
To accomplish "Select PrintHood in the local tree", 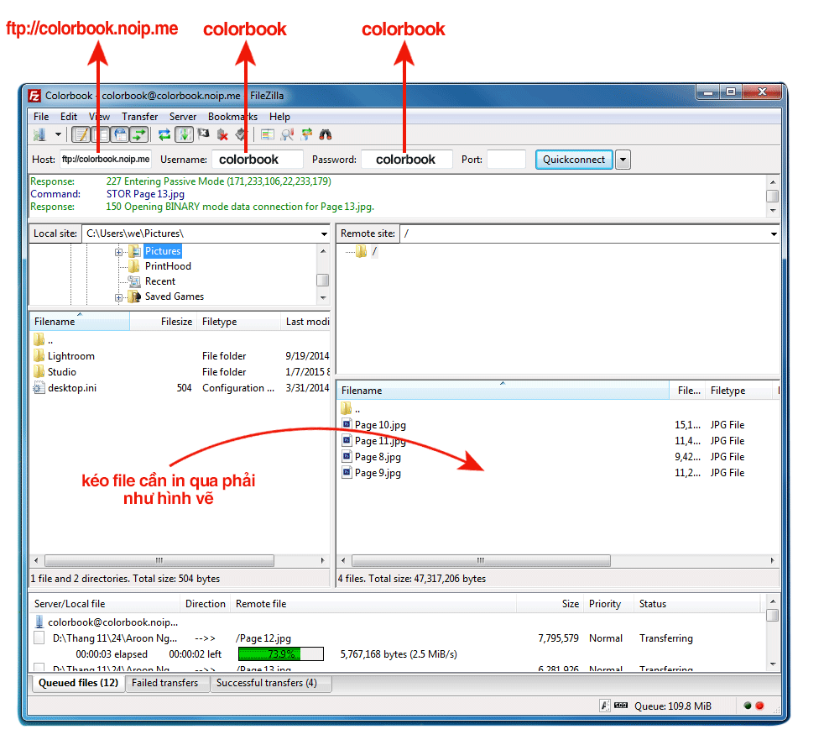I will pos(168,266).
